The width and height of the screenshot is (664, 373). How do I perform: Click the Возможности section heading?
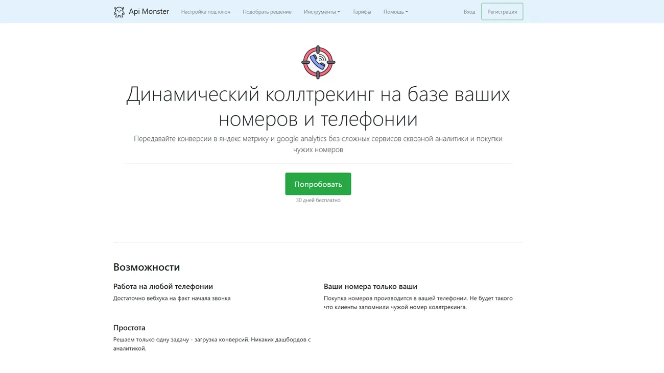click(147, 267)
